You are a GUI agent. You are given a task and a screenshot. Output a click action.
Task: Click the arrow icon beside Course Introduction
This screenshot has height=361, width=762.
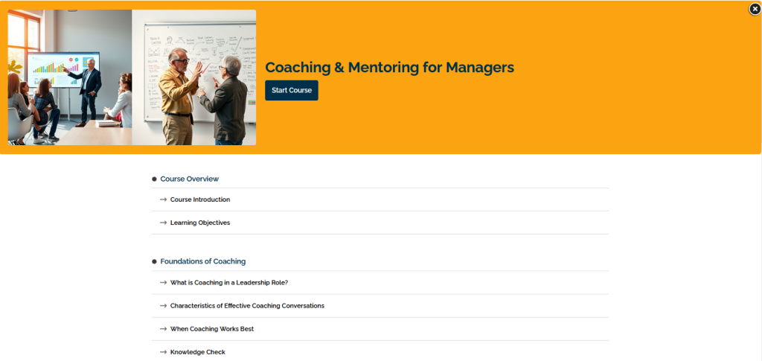pyautogui.click(x=163, y=199)
